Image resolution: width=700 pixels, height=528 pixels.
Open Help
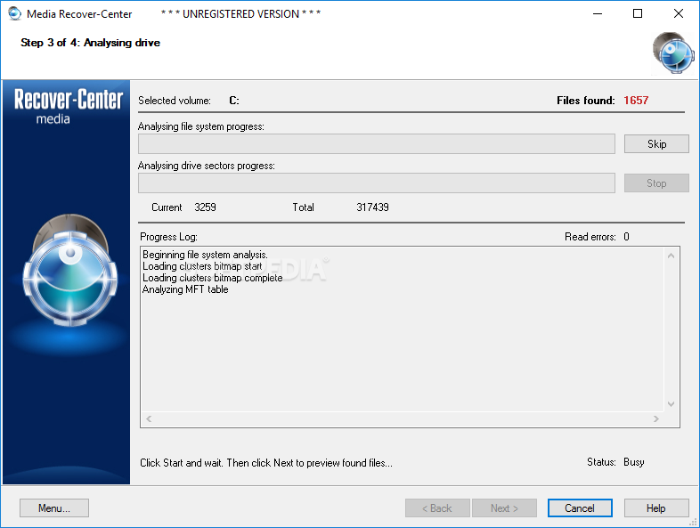pyautogui.click(x=656, y=508)
